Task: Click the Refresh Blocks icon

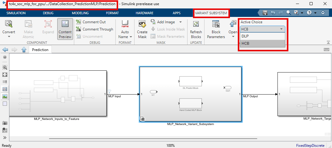Action: point(196,24)
